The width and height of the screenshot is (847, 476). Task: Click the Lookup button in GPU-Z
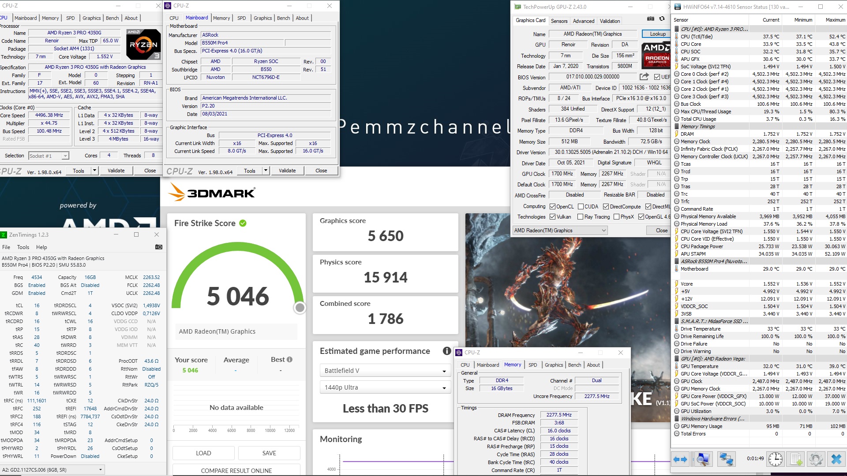click(657, 34)
